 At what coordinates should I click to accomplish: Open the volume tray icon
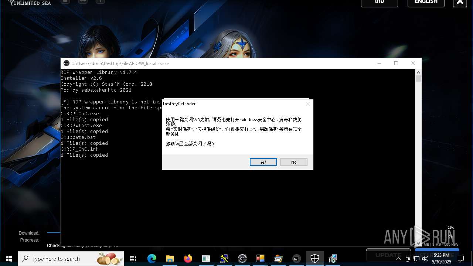pyautogui.click(x=425, y=259)
